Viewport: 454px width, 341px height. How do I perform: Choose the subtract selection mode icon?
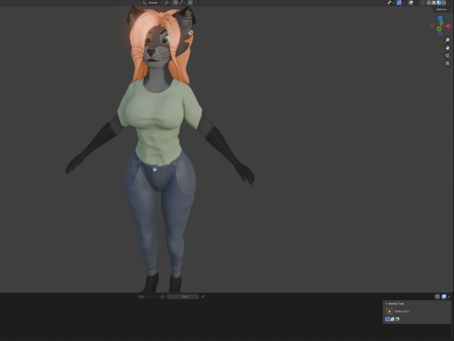click(x=397, y=319)
